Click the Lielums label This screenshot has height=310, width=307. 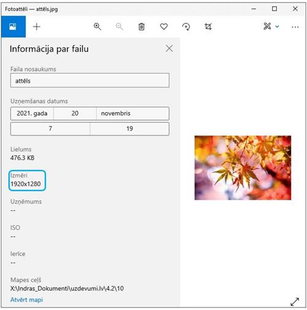[x=21, y=149]
